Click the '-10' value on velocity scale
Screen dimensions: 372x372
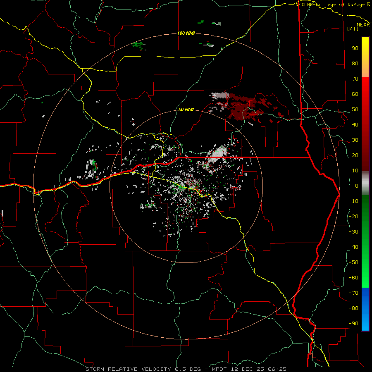coord(353,201)
